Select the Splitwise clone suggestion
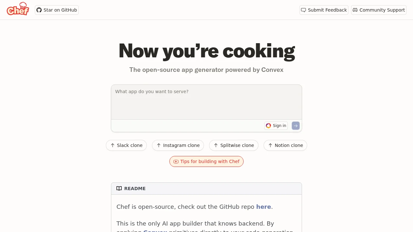 coord(234,145)
